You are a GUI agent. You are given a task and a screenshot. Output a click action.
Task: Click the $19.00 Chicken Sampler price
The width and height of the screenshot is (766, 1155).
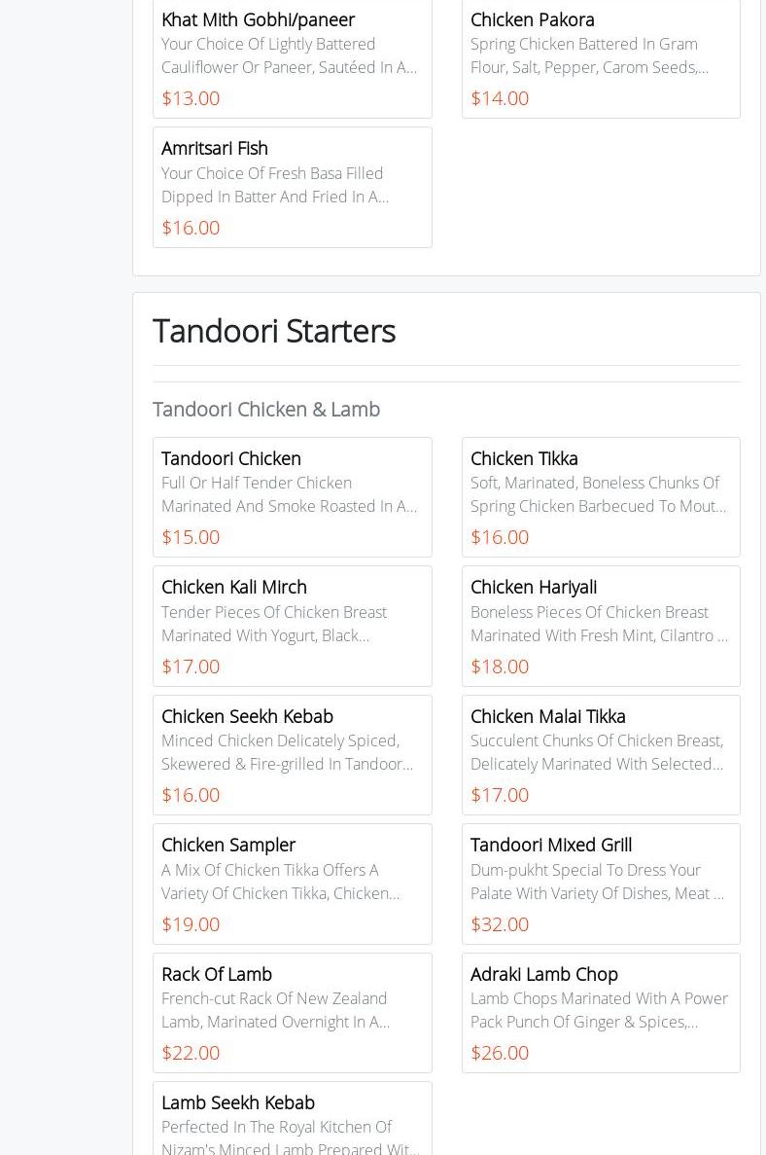pyautogui.click(x=191, y=923)
